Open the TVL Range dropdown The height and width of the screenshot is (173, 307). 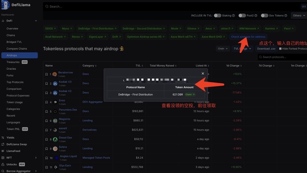[243, 49]
